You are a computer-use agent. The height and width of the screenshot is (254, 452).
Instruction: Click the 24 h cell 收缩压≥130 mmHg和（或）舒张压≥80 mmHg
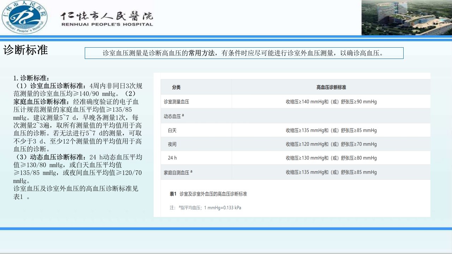[331, 158]
